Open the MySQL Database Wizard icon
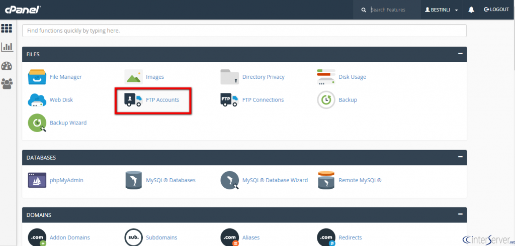 [229, 180]
